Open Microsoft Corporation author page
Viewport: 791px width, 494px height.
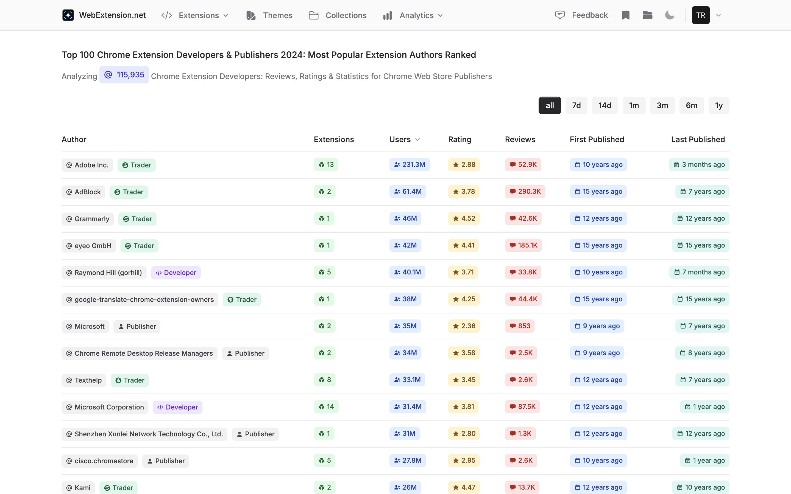click(105, 407)
